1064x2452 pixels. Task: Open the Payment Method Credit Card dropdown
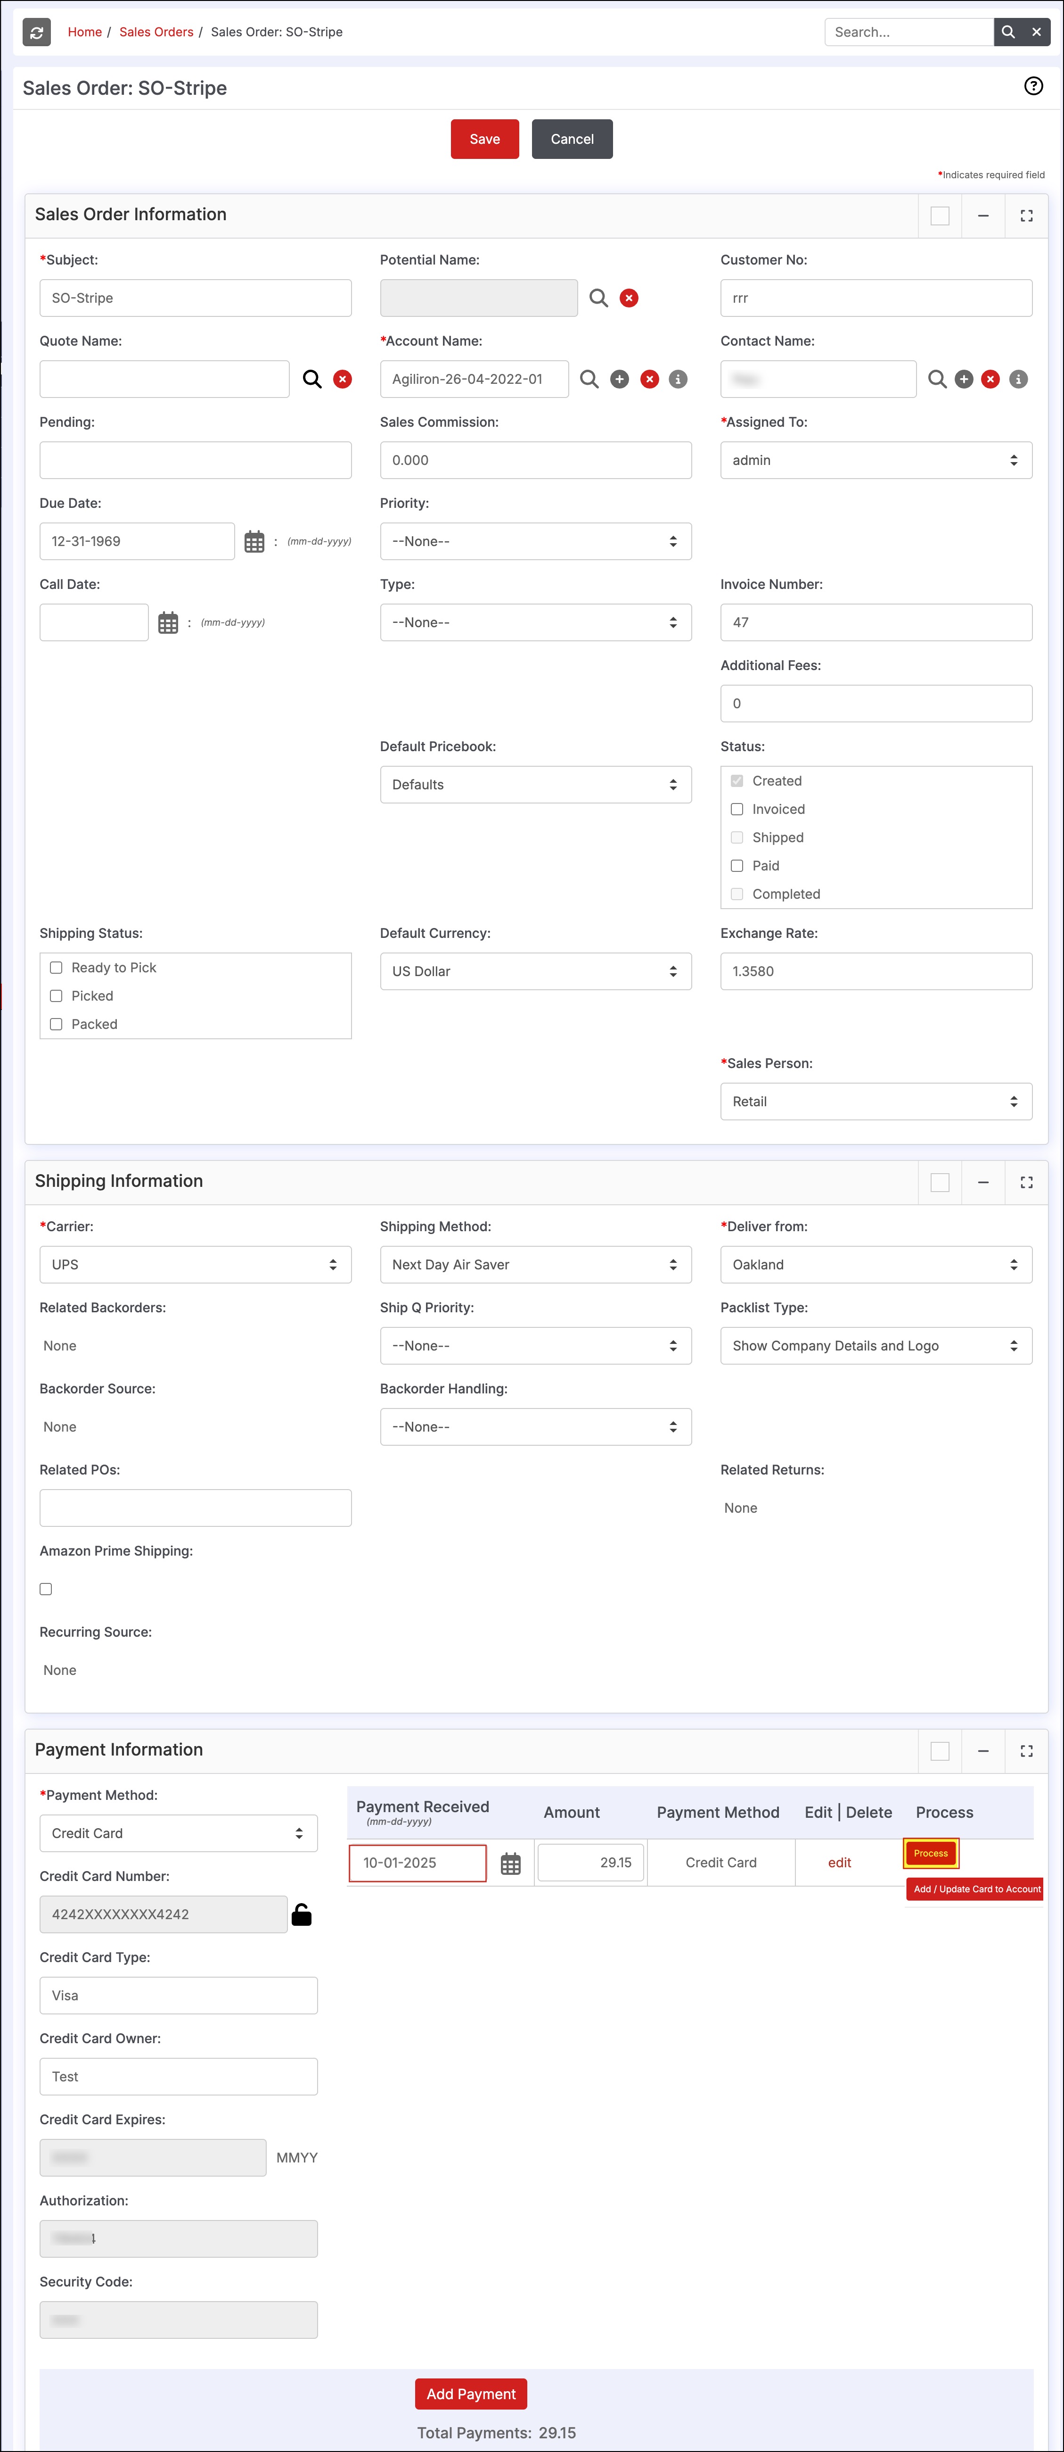(178, 1833)
